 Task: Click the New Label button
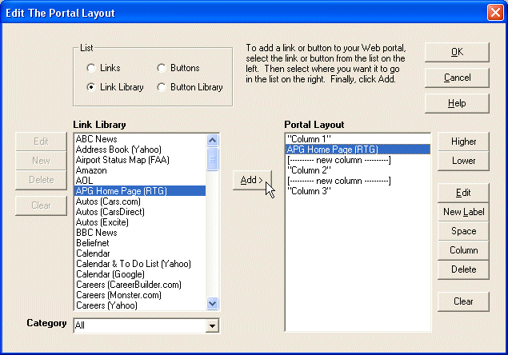click(463, 212)
